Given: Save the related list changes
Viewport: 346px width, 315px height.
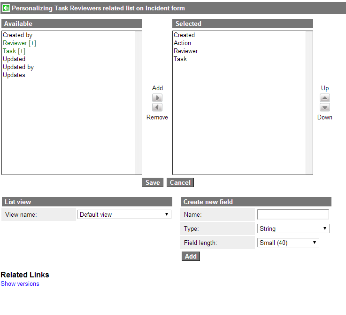Looking at the screenshot, I should point(153,182).
